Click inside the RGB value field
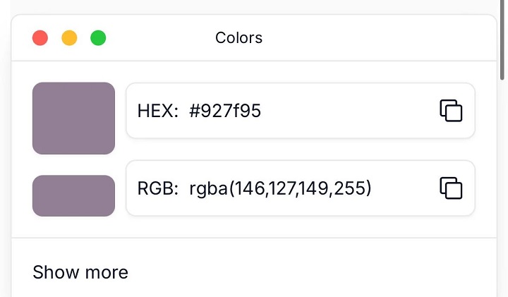508x297 pixels. click(402, 188)
